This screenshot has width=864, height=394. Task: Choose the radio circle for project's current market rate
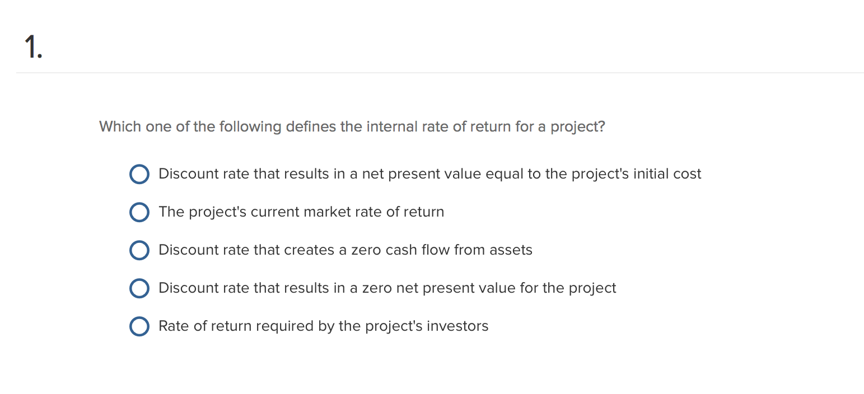139,212
